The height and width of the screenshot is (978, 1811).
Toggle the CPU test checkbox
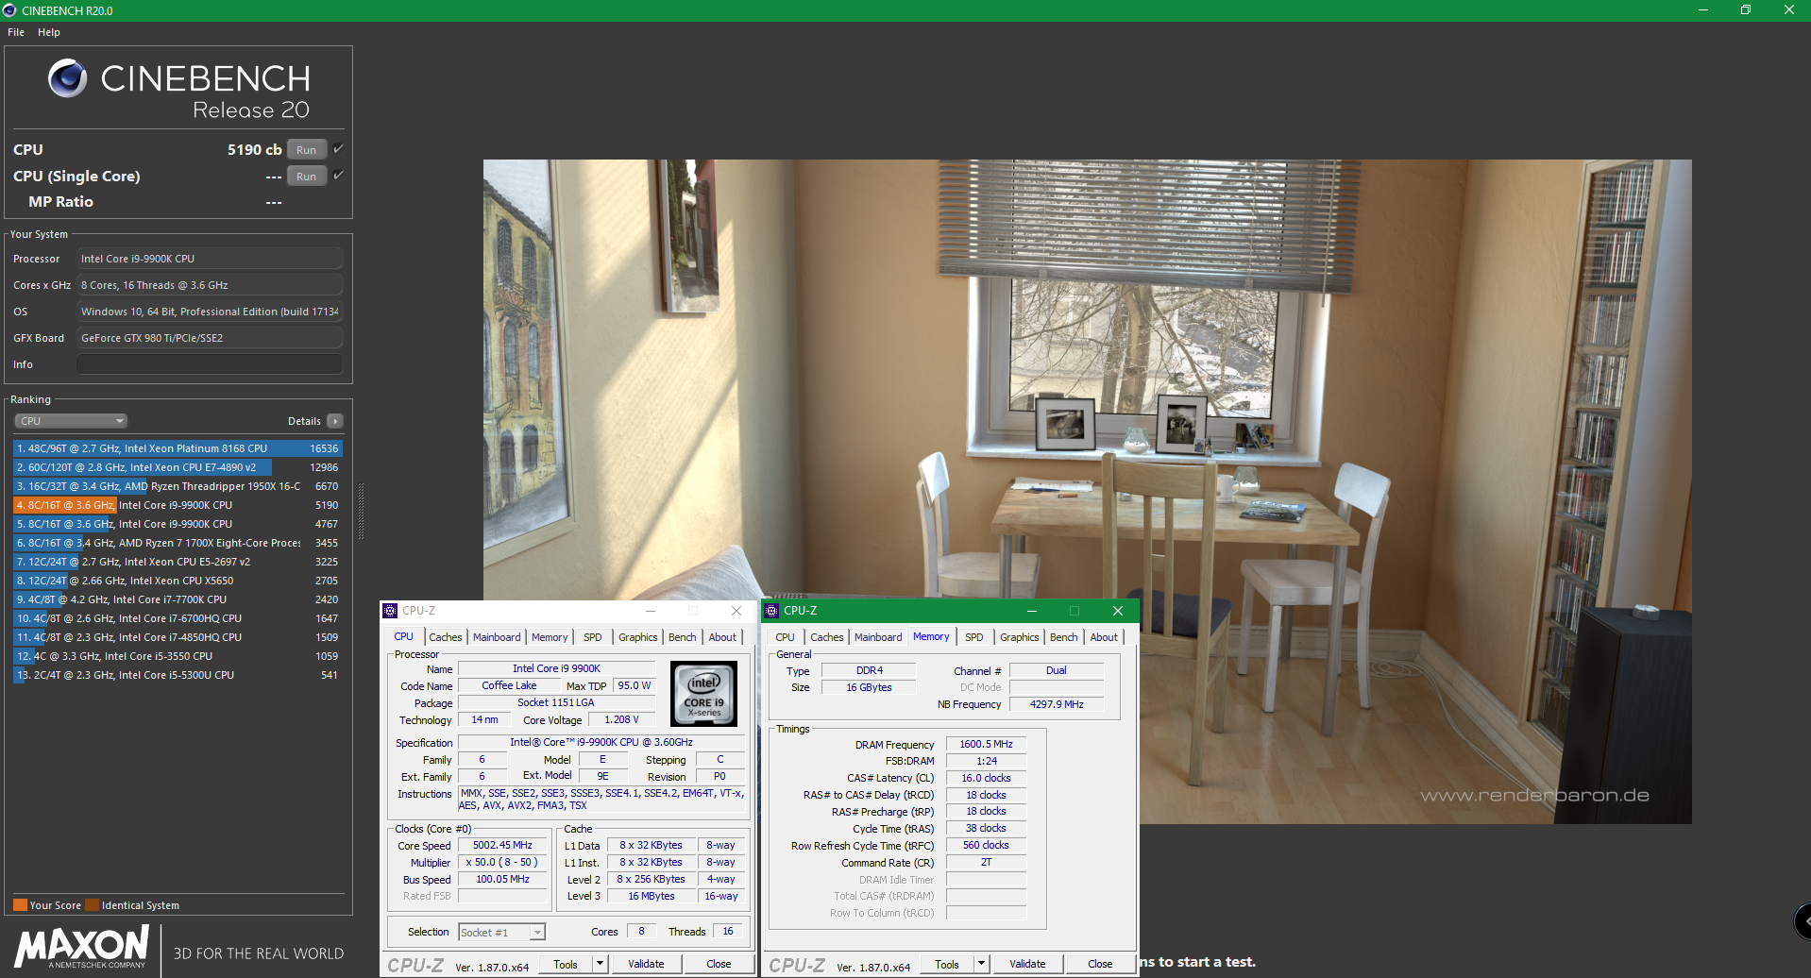[x=338, y=149]
